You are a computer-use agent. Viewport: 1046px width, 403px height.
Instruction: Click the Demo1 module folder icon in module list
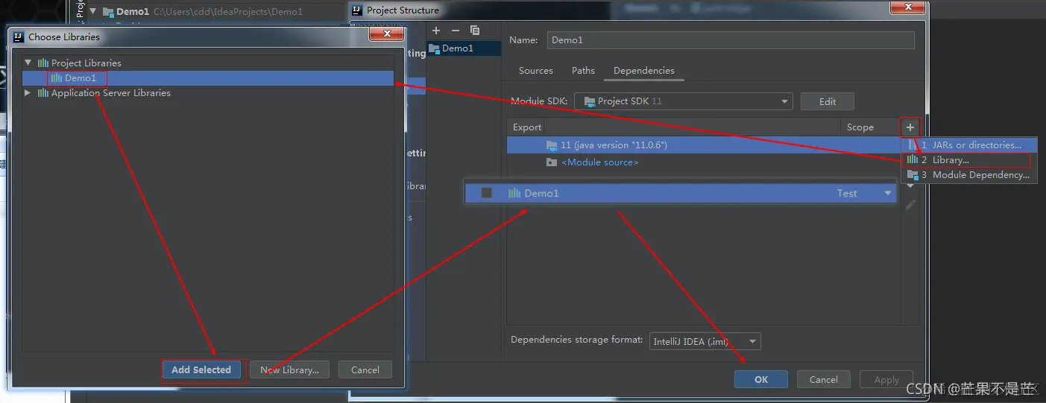pyautogui.click(x=434, y=48)
